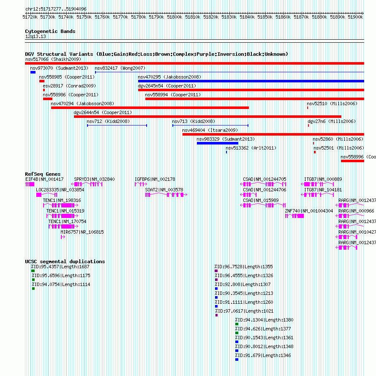
Task: Click the SOAT2|NM_003578 gene
Action: tap(166, 195)
